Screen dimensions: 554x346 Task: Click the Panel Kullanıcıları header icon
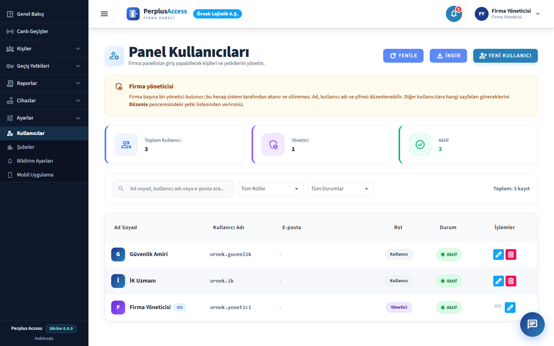click(x=114, y=56)
